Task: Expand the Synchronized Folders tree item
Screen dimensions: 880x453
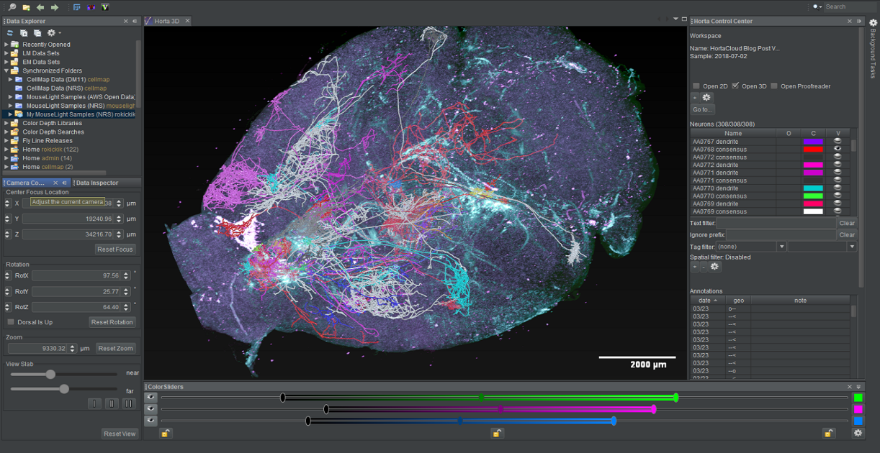Action: [6, 70]
